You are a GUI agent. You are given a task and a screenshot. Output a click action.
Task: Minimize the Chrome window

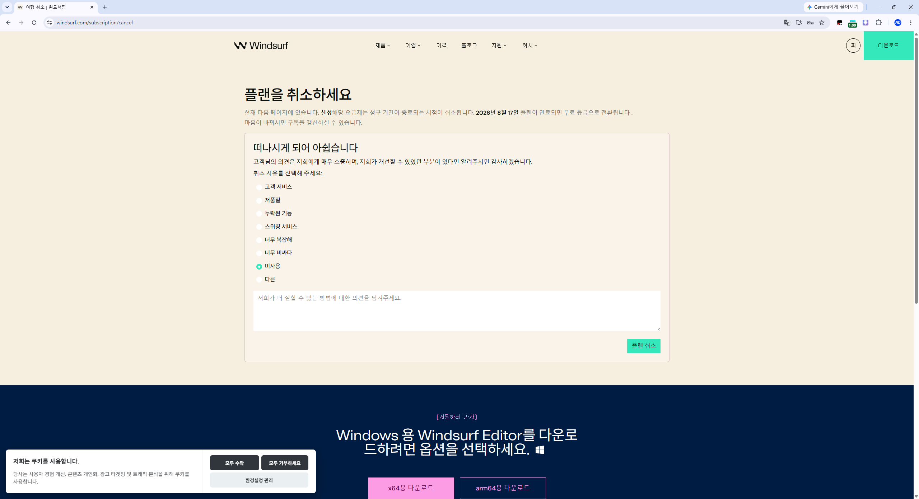coord(878,7)
